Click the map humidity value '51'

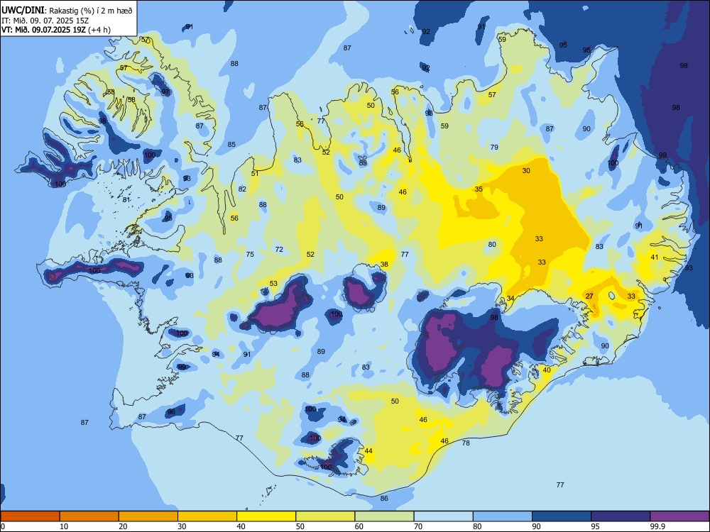255,173
